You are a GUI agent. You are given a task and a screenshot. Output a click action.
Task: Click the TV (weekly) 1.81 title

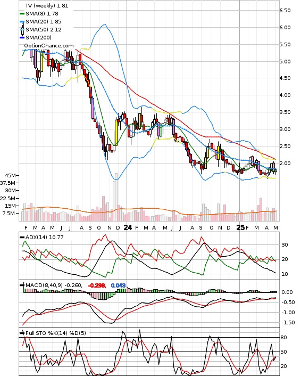(x=47, y=5)
